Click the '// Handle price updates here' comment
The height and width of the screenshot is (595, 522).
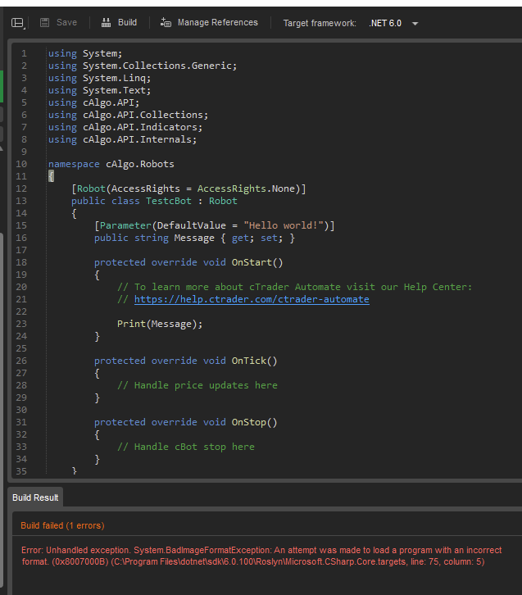click(197, 385)
